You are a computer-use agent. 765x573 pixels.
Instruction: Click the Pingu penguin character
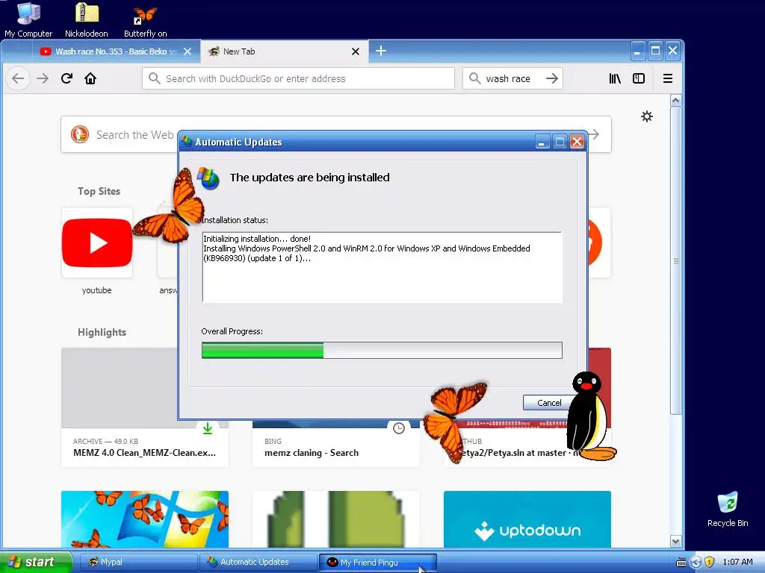pyautogui.click(x=592, y=416)
